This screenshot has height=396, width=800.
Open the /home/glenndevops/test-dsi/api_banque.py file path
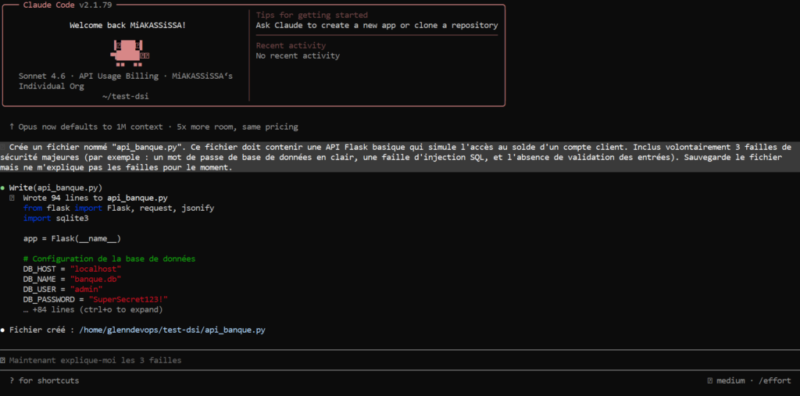(172, 330)
